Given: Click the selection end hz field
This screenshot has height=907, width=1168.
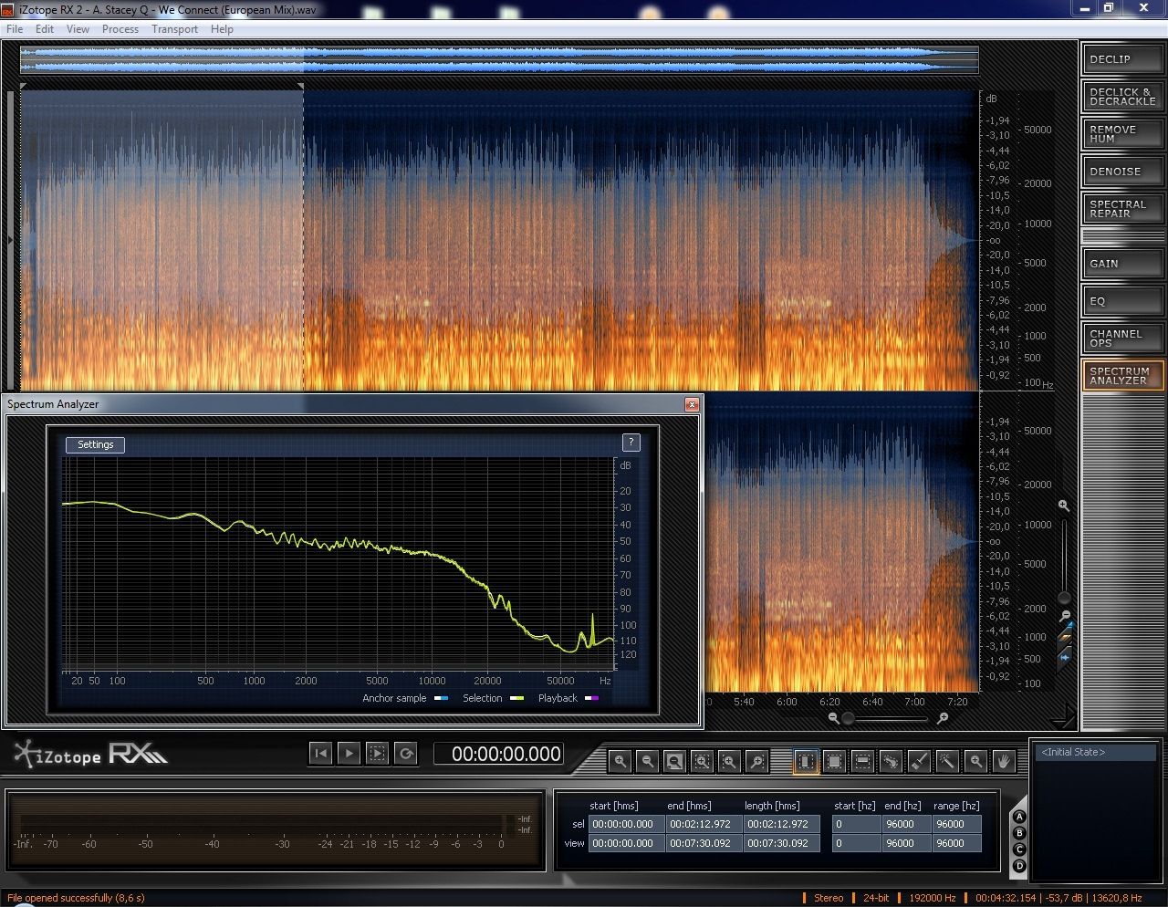Looking at the screenshot, I should [906, 824].
